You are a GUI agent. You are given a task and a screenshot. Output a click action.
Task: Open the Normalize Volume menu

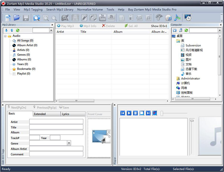90,10
